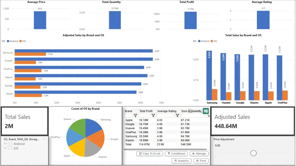Click the Total Profit filter text box
The width and height of the screenshot is (296, 166).
(145, 115)
